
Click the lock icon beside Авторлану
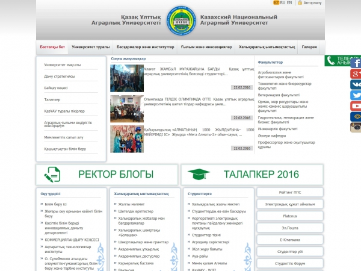[300, 2]
